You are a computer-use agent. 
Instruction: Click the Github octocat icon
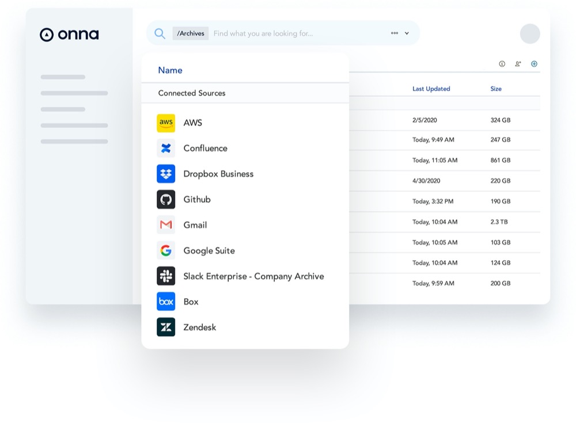point(166,200)
